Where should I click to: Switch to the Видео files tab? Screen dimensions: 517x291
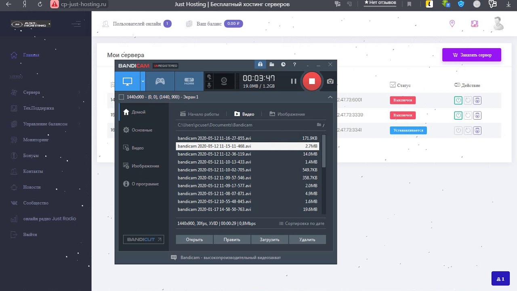point(244,114)
